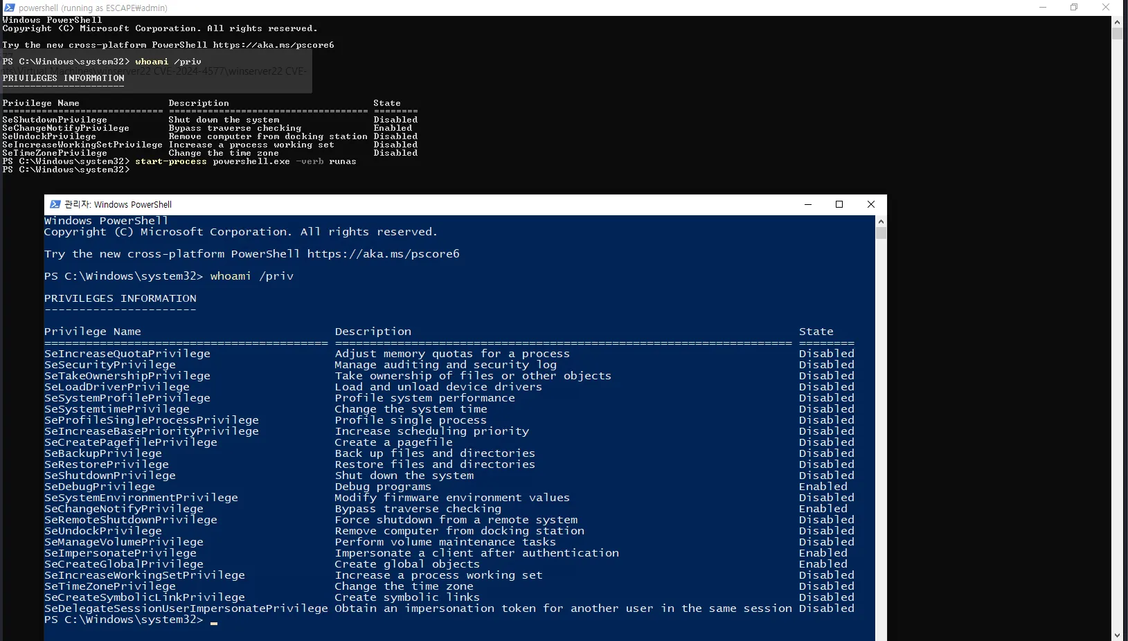Click the outer window title 'powershell (running as ESCAPE\admin)'
Viewport: 1128px width, 641px height.
click(93, 8)
